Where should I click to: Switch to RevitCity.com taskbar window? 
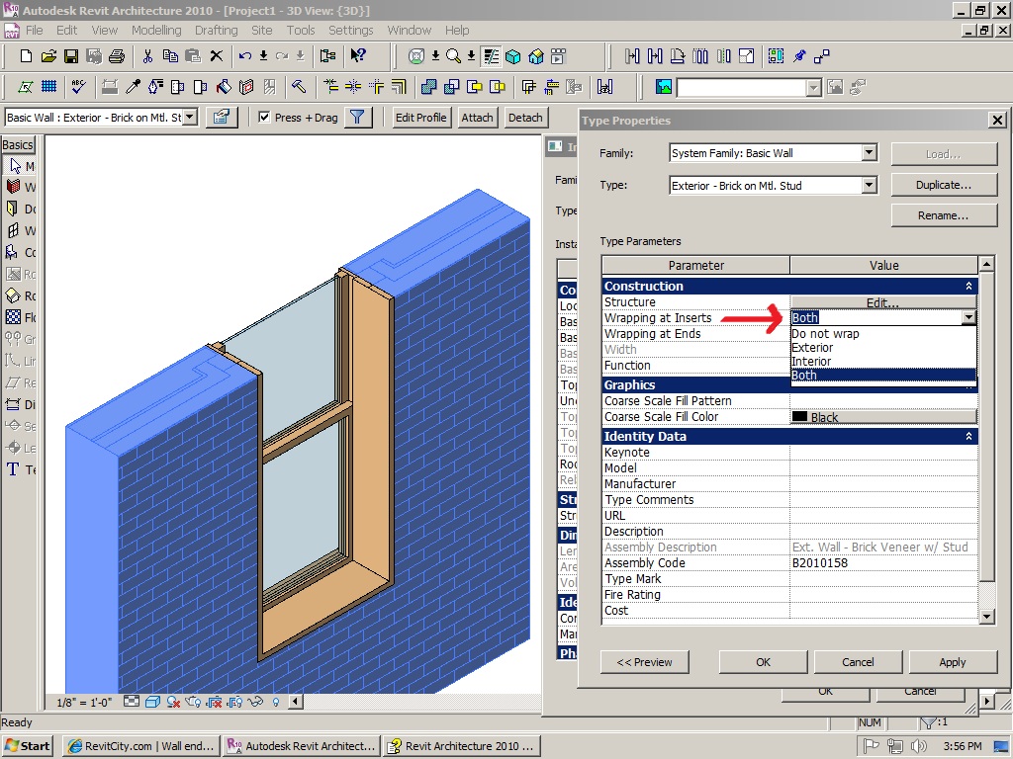click(x=140, y=746)
